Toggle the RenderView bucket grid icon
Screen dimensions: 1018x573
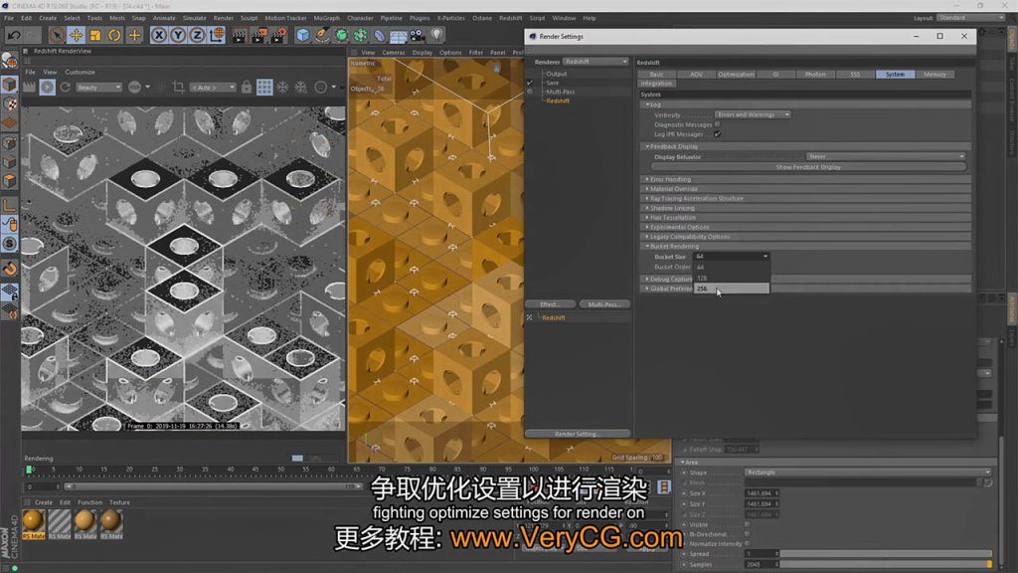264,88
